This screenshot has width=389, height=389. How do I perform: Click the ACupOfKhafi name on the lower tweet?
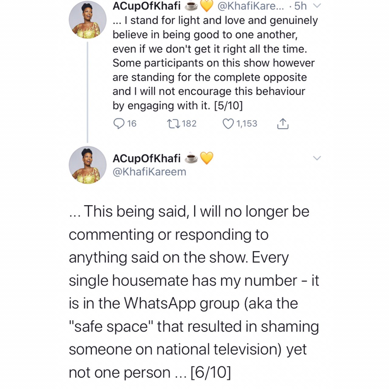click(146, 158)
